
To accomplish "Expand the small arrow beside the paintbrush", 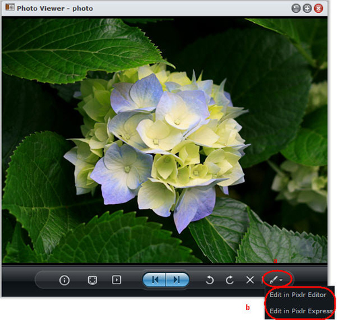I will tap(281, 280).
